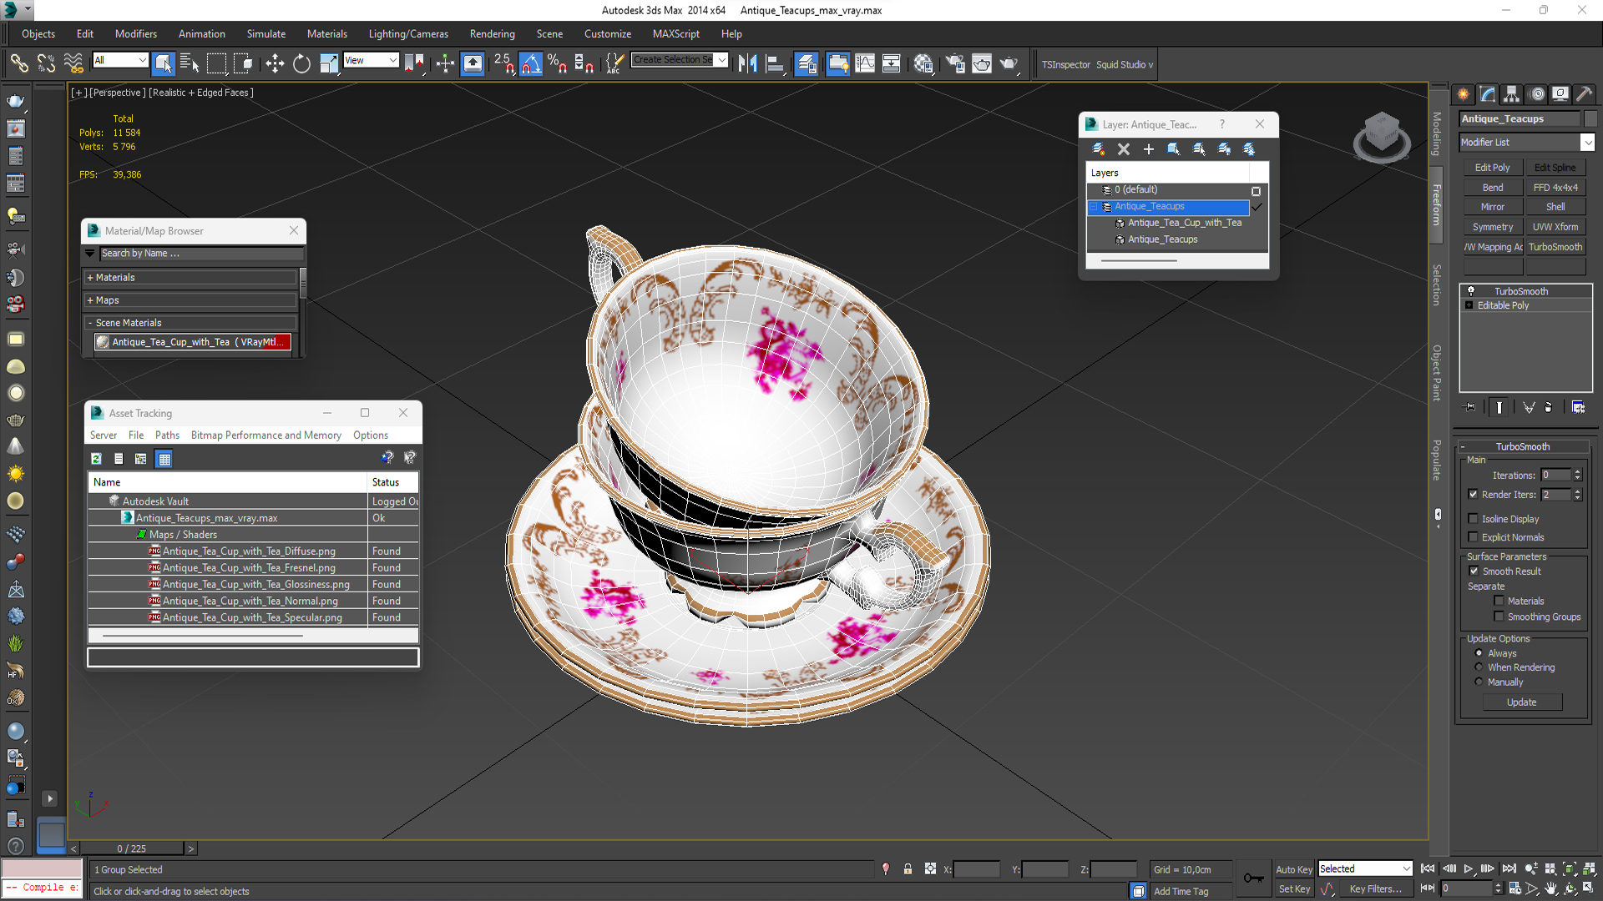Open the Rendering menu
1603x901 pixels.
[x=492, y=34]
